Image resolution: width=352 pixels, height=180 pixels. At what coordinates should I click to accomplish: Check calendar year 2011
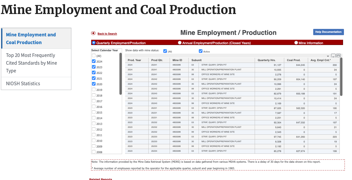click(x=94, y=135)
